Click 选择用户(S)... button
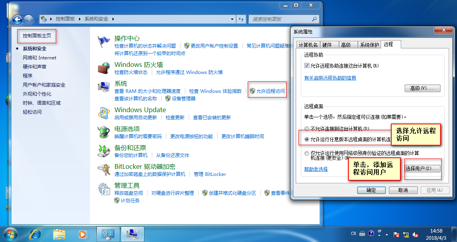 click(422, 168)
